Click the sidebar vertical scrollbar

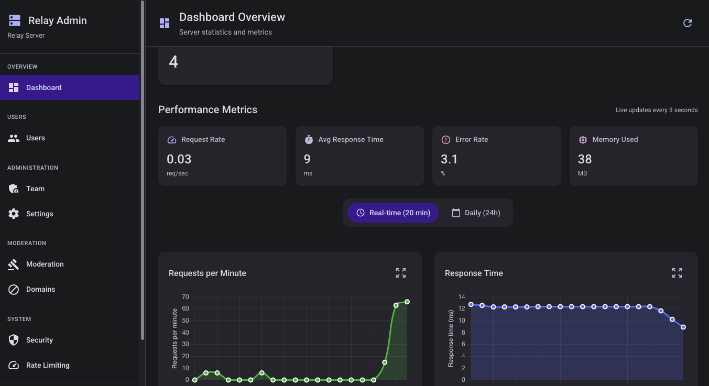pos(143,170)
